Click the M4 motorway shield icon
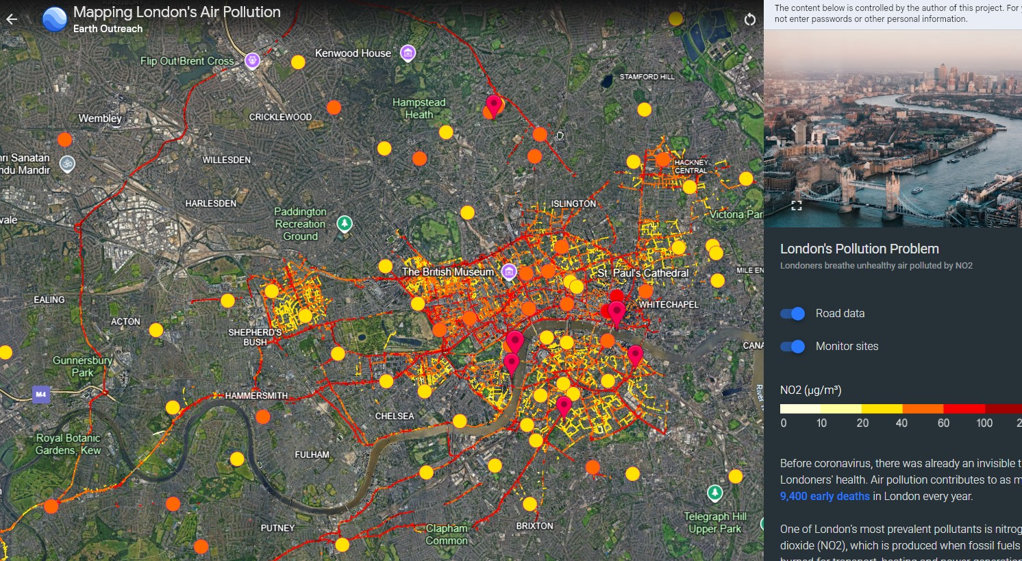The image size is (1022, 561). [41, 395]
